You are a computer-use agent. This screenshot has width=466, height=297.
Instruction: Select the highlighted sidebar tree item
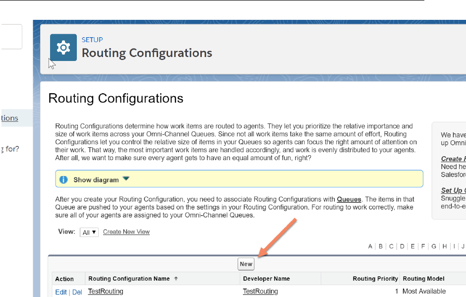10,118
